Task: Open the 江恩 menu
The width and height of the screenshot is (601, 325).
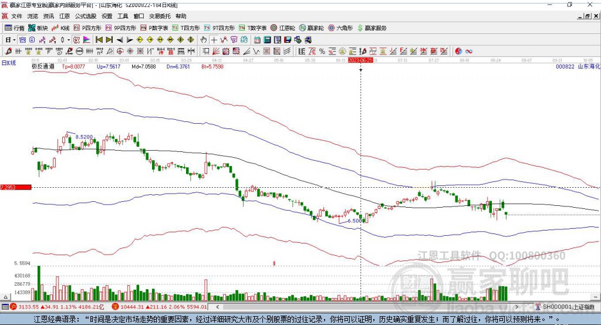Action: [65, 16]
